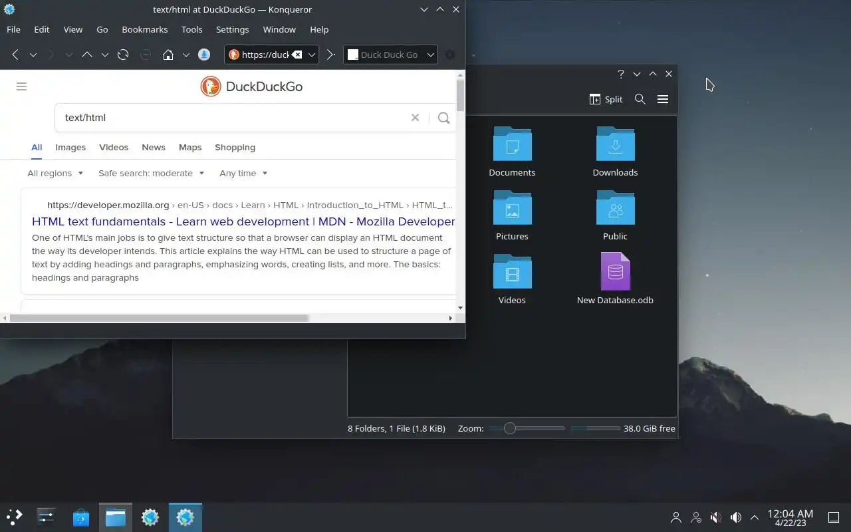Select the Videos folder in Dolphin

coord(512,279)
